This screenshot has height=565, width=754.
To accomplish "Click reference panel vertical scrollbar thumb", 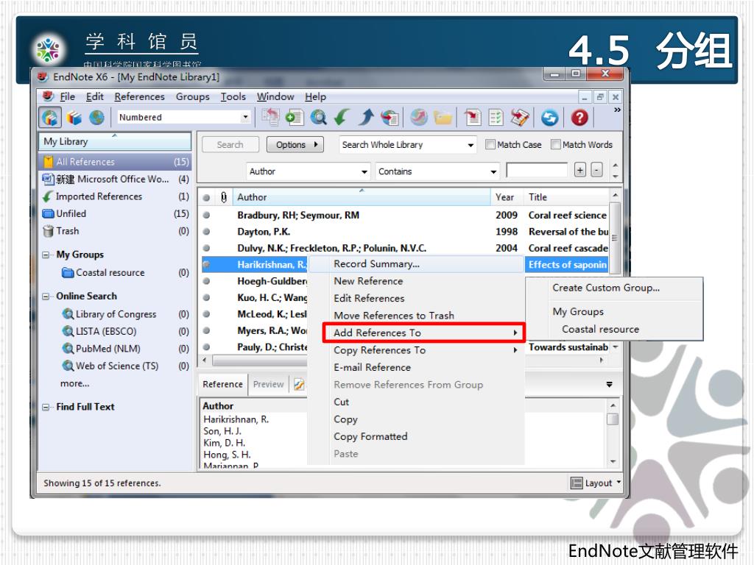I will 613,419.
